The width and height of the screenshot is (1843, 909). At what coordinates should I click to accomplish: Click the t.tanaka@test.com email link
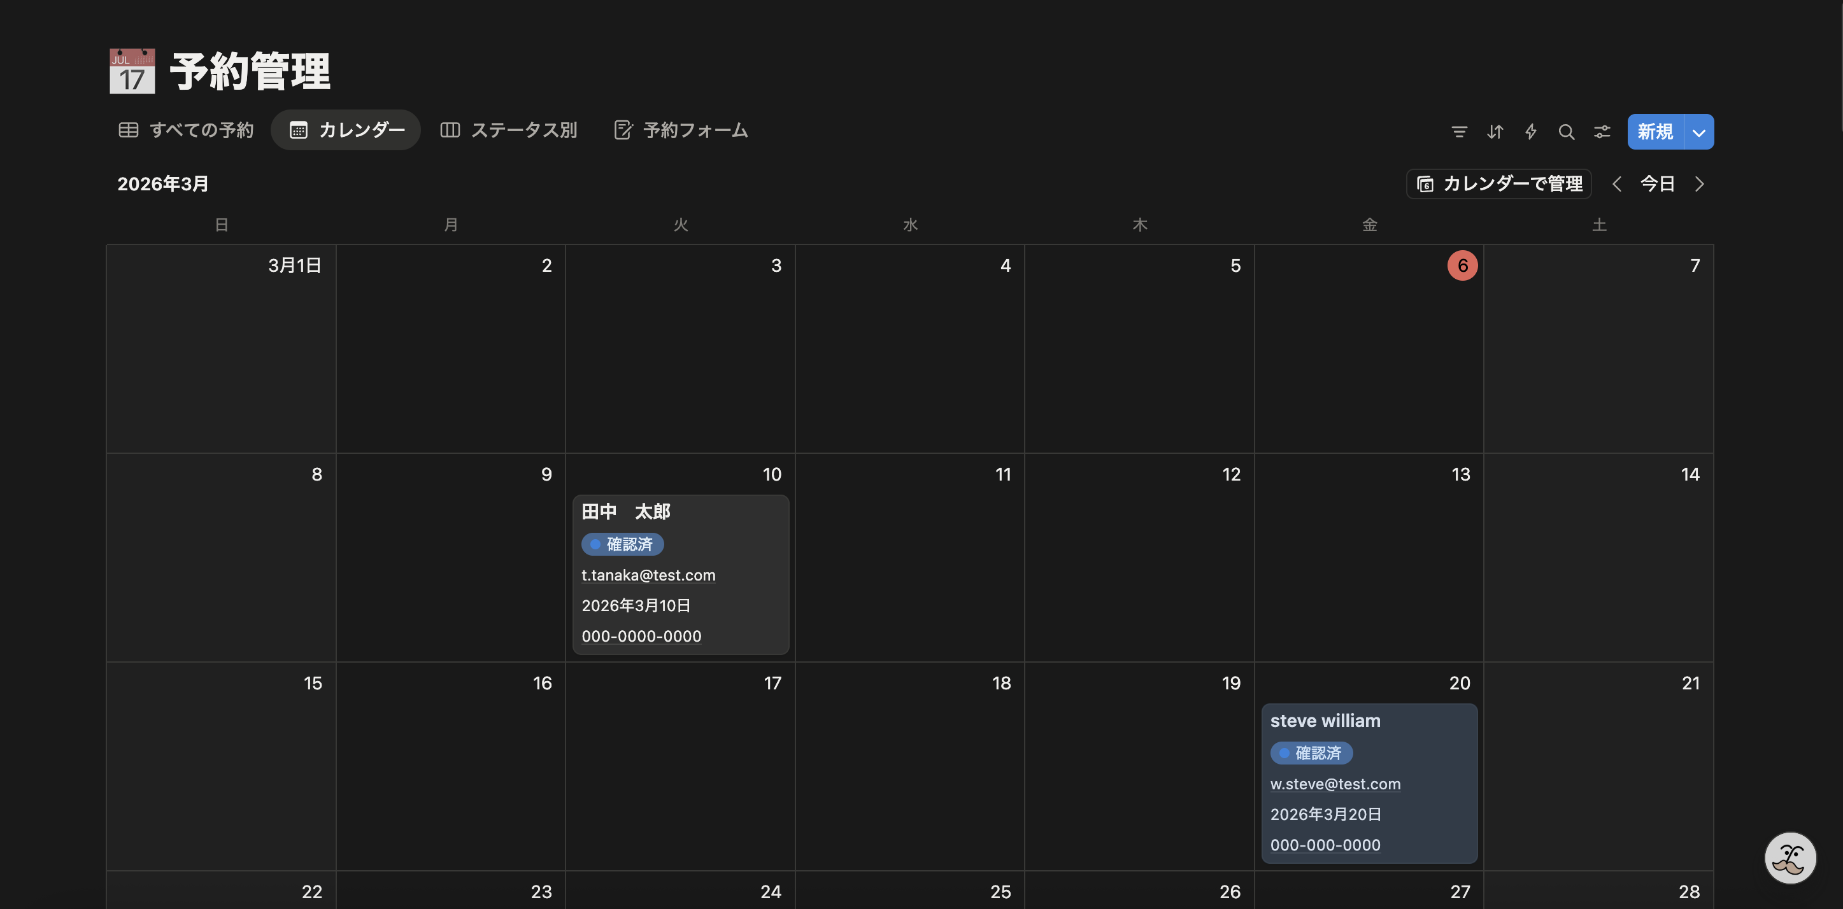648,575
